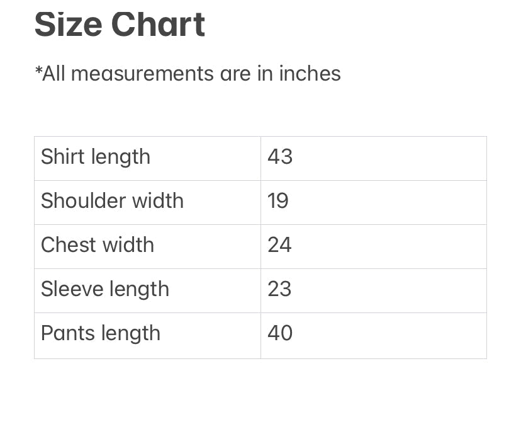This screenshot has width=521, height=429.
Task: Click the Chest width value 24
Action: pyautogui.click(x=279, y=245)
